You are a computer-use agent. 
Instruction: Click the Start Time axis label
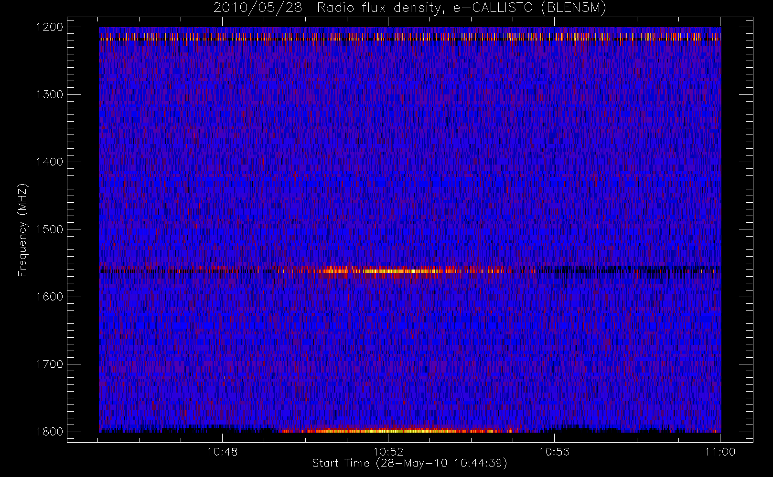409,463
